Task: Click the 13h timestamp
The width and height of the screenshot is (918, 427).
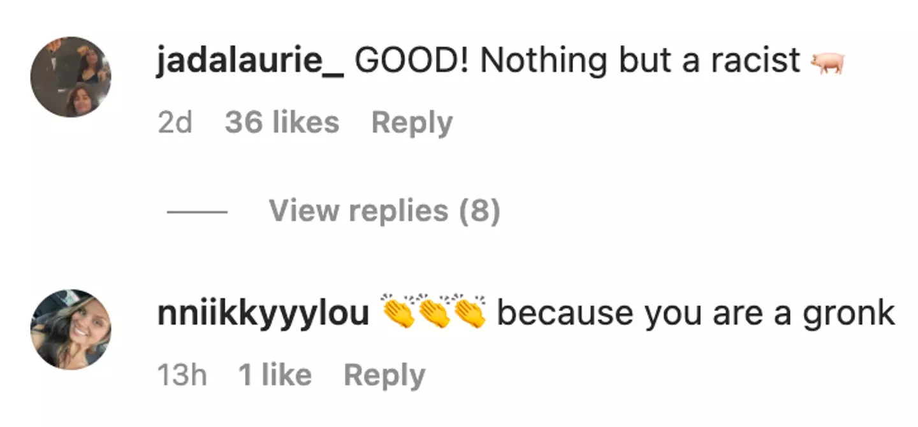Action: [x=182, y=375]
